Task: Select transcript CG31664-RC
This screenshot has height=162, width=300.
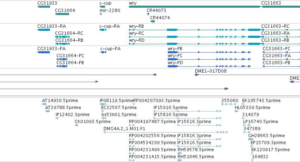Action: click(69, 33)
